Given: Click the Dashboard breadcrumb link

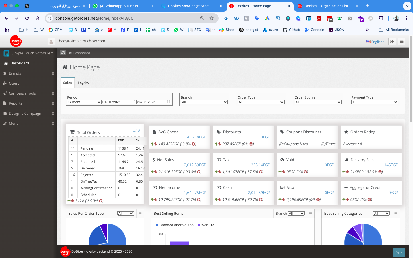Looking at the screenshot, I should point(79,53).
